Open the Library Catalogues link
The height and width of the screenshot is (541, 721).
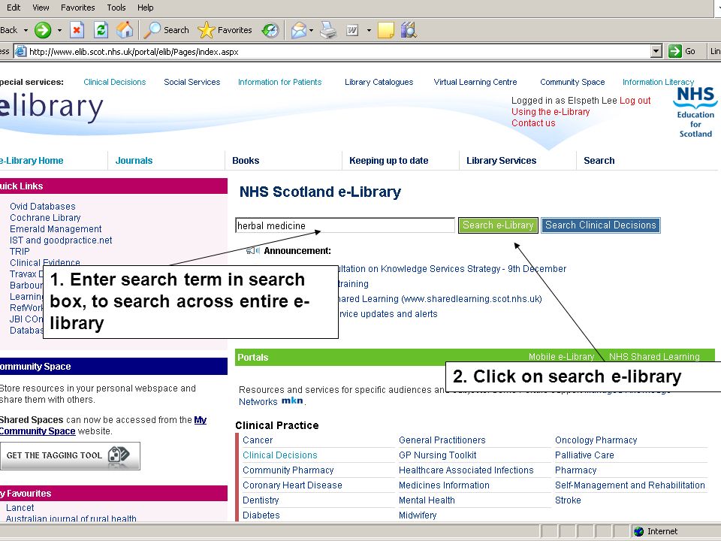point(379,82)
